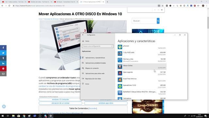Open the Chrome profile avatar

(203, 6)
